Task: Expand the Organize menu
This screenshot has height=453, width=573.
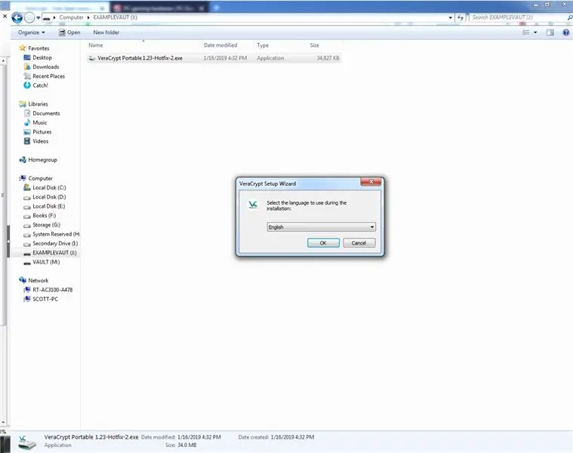Action: [x=32, y=32]
